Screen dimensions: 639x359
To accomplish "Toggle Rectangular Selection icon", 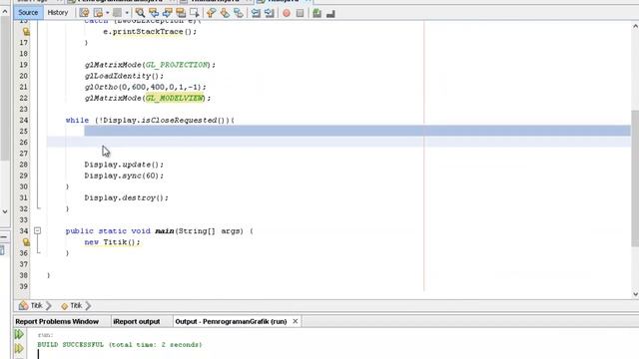I will [x=195, y=13].
